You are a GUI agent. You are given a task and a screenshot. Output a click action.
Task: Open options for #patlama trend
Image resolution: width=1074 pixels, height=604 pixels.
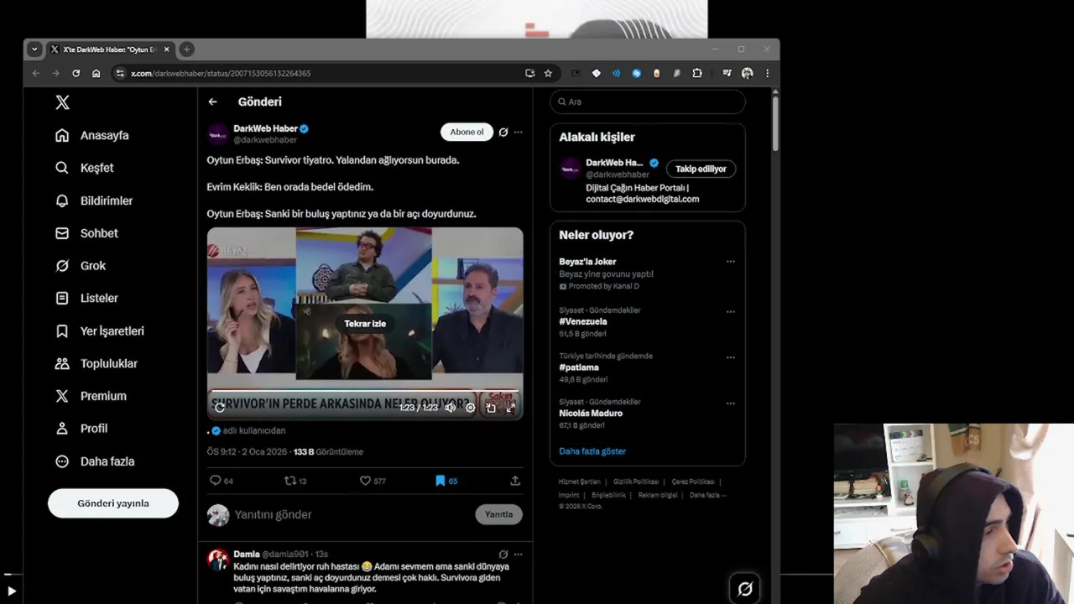coord(730,357)
